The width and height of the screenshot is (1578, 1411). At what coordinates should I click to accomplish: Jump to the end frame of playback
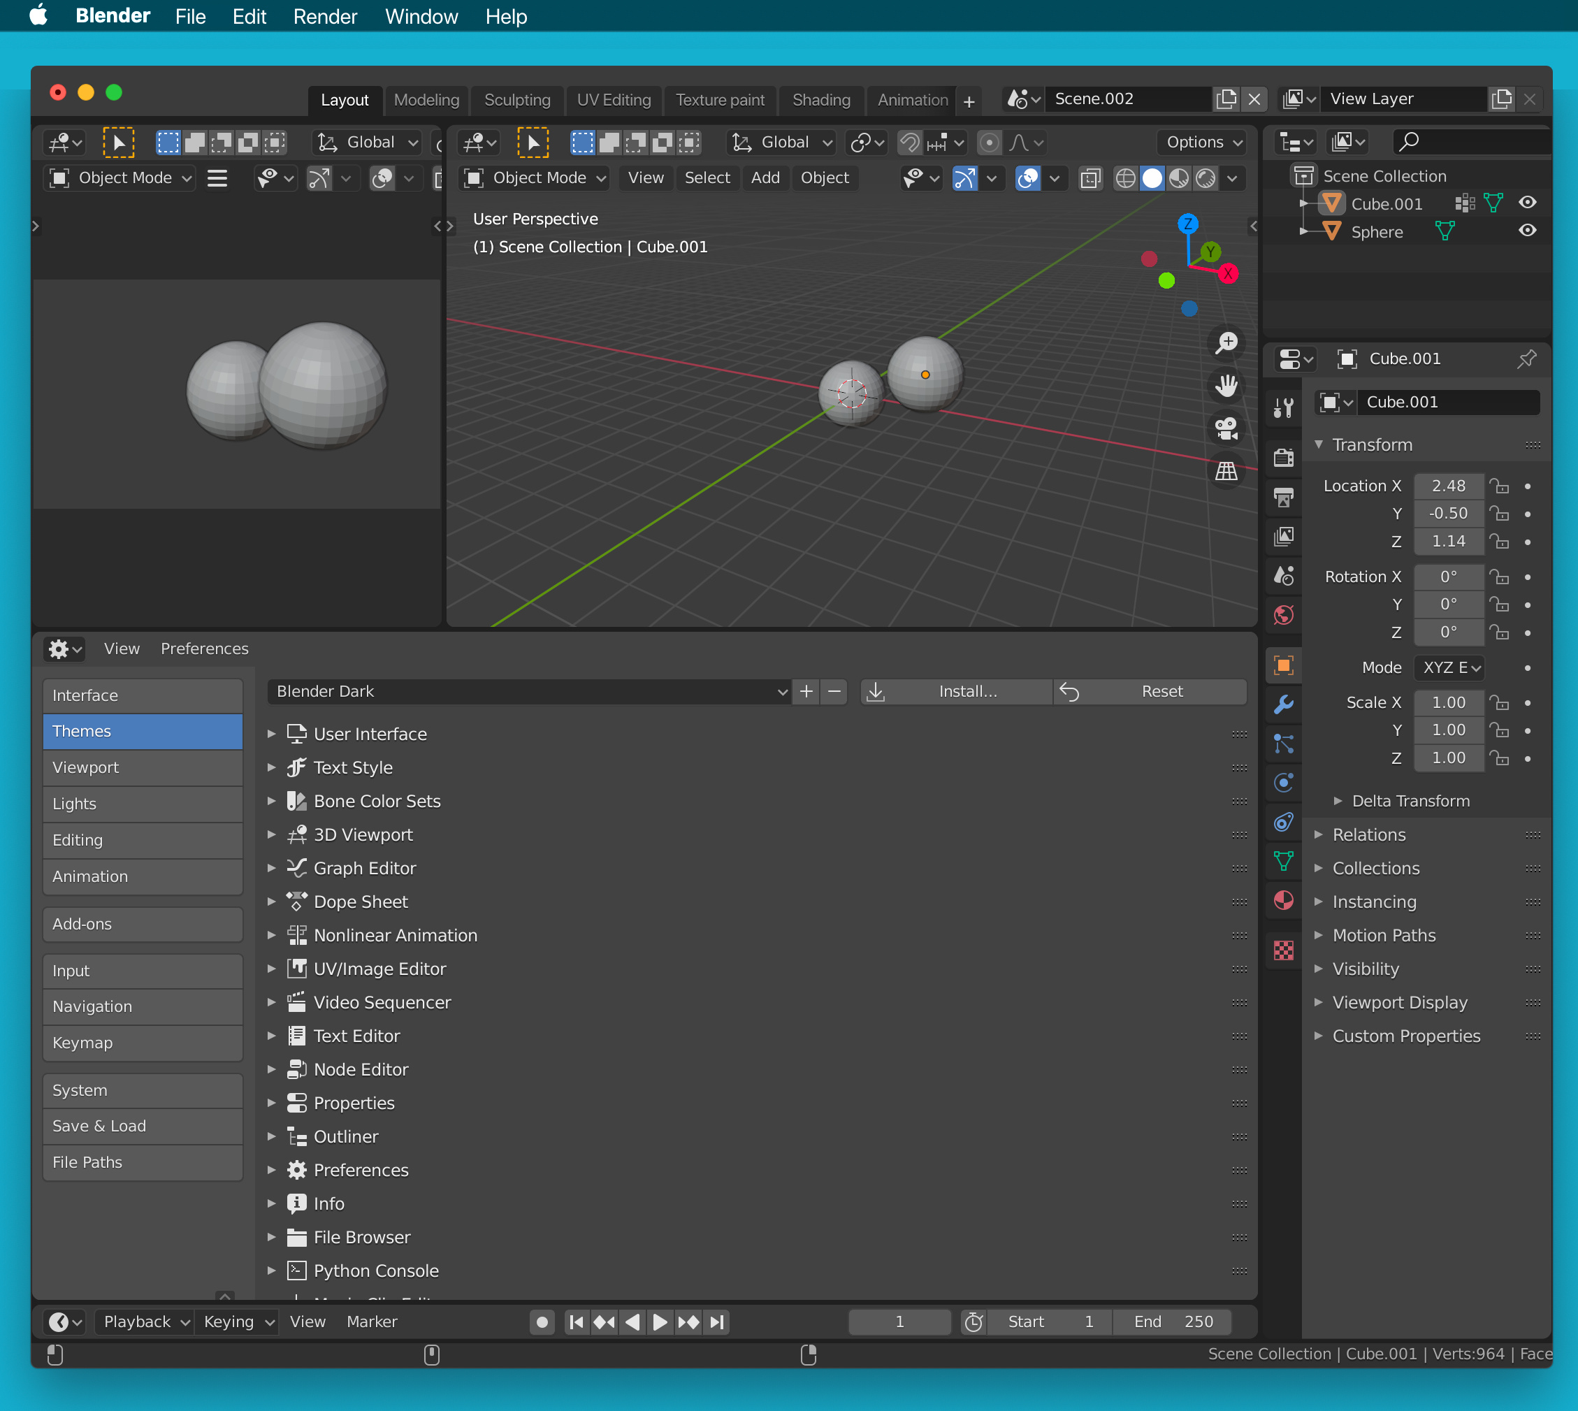tap(717, 1322)
